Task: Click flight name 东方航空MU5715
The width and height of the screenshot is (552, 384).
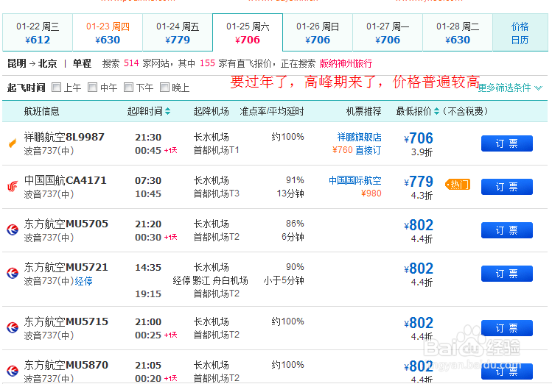Action: pyautogui.click(x=66, y=321)
